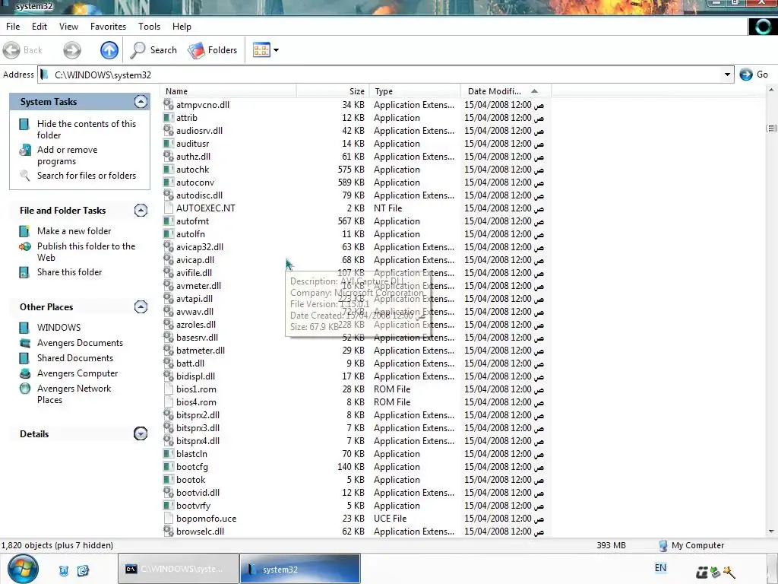Sort by the Type column header
Image resolution: width=778 pixels, height=584 pixels.
414,91
